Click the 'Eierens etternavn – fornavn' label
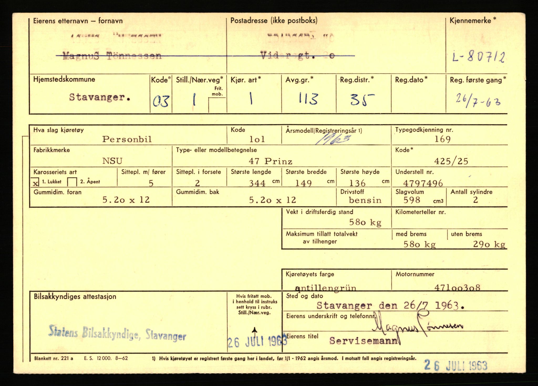The image size is (538, 386). pos(78,21)
